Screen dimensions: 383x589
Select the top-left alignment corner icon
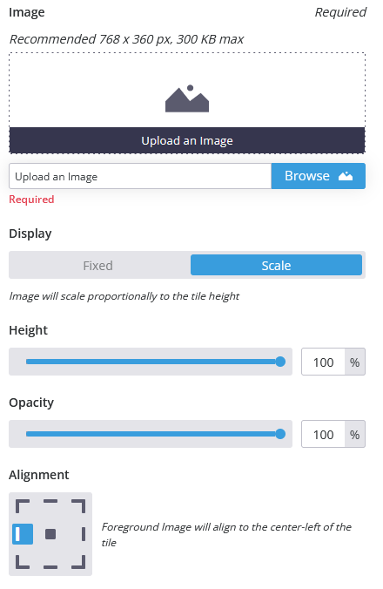click(x=23, y=506)
